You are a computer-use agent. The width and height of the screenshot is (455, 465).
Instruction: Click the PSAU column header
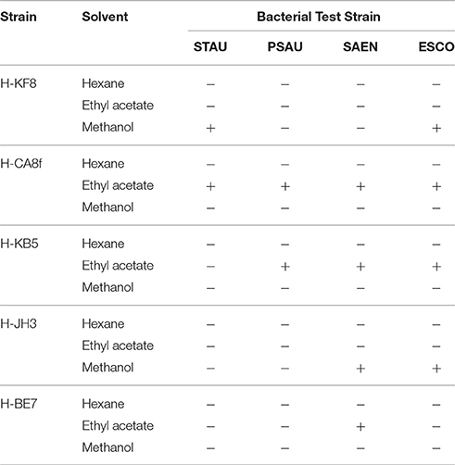(284, 47)
